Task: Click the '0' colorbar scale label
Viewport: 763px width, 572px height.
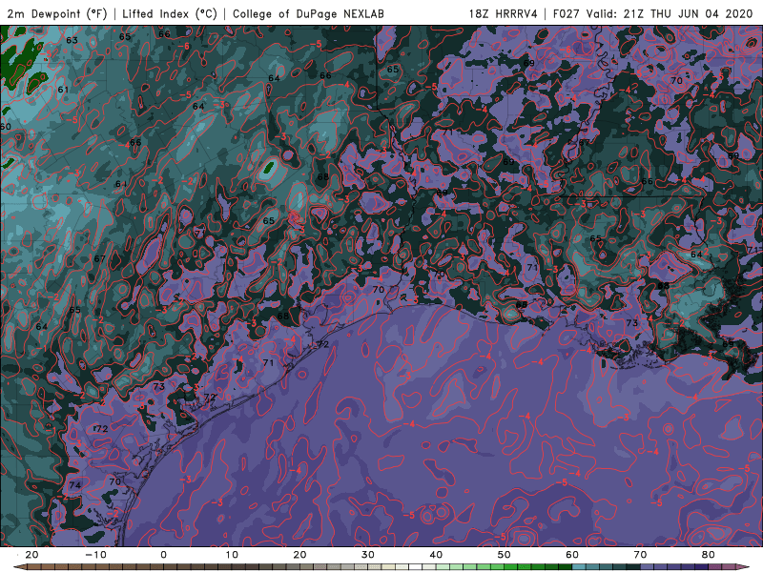Action: point(163,555)
